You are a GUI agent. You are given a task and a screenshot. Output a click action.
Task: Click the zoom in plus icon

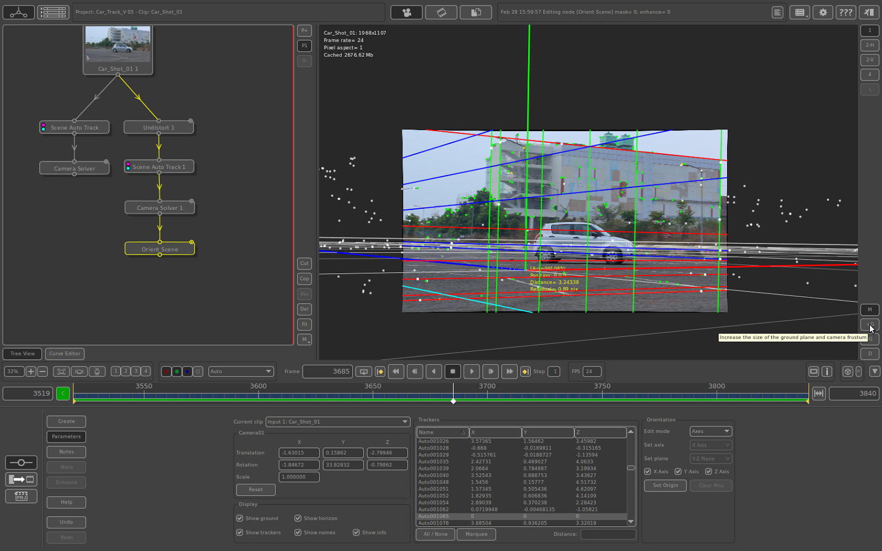(31, 371)
